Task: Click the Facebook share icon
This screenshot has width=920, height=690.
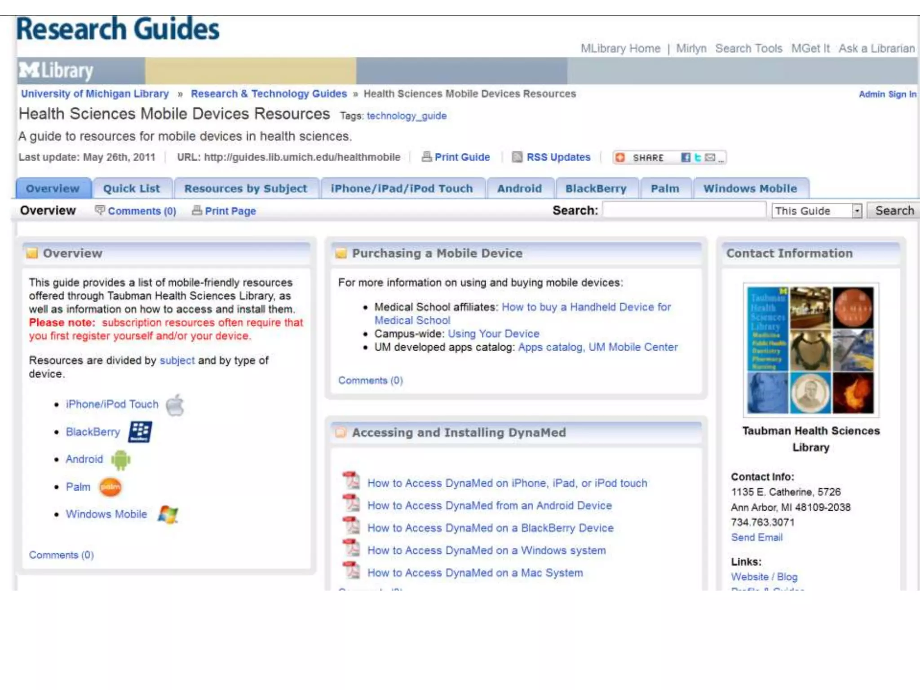Action: 686,158
